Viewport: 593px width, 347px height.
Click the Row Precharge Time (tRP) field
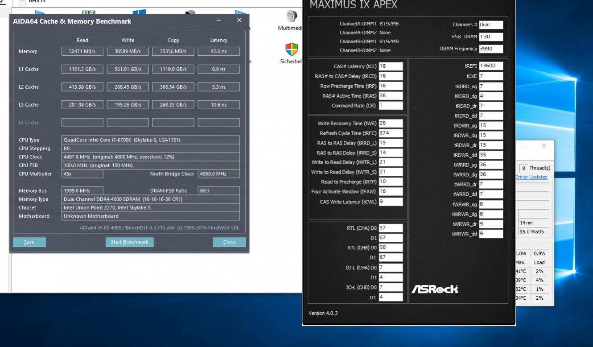(x=391, y=86)
